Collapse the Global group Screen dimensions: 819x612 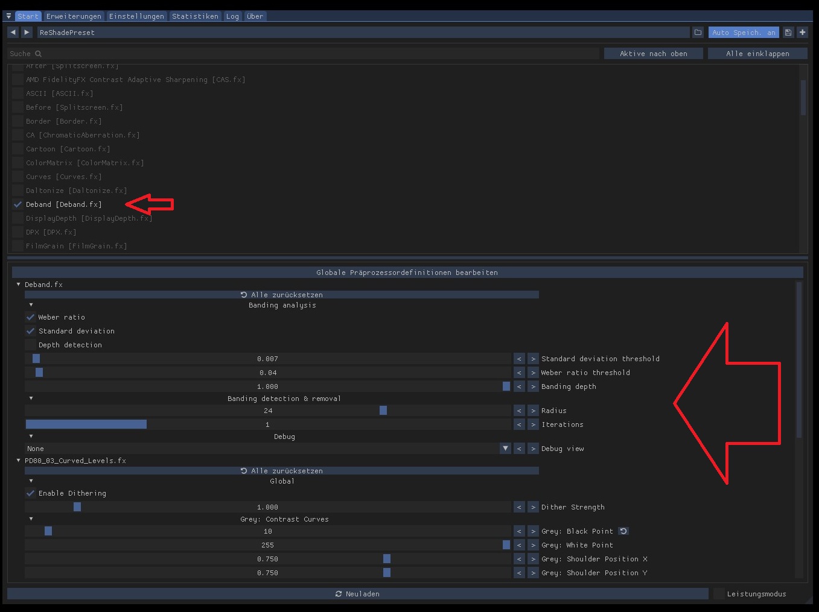31,481
